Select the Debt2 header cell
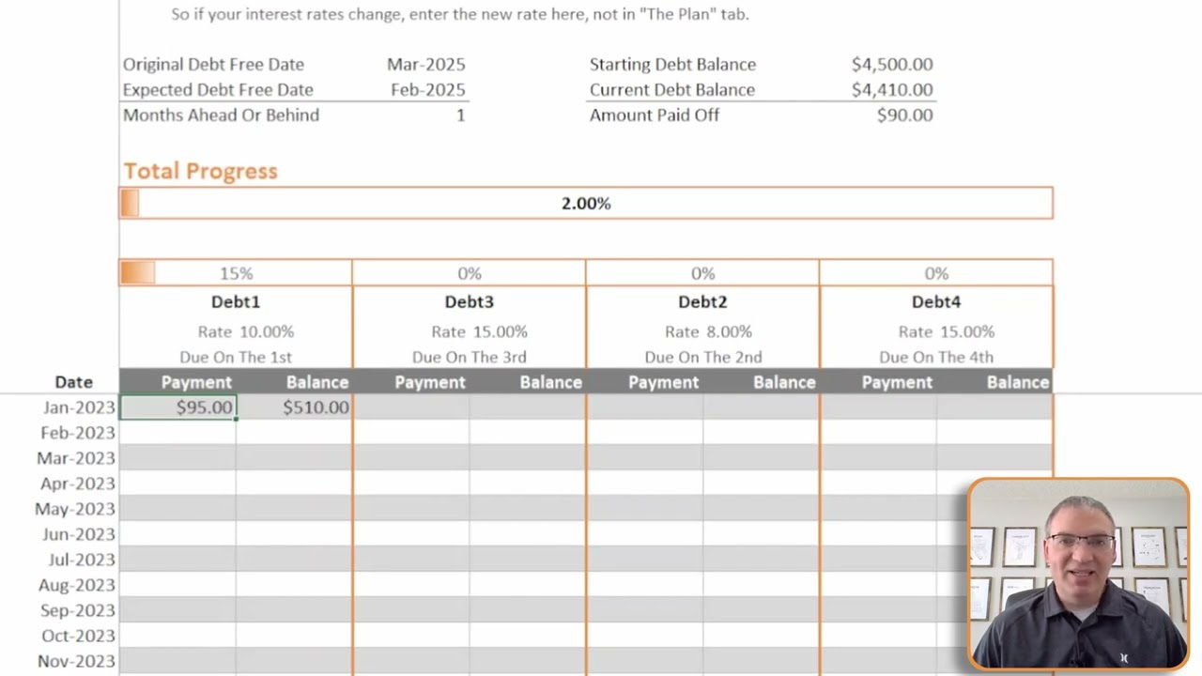Viewport: 1202px width, 676px height. [702, 302]
